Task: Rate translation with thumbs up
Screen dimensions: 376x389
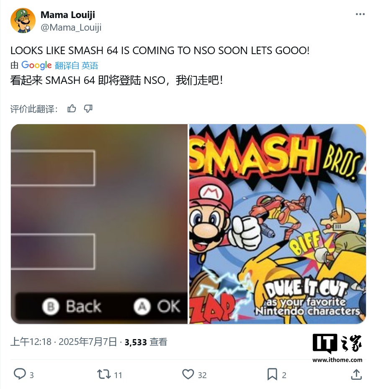Action: pos(72,108)
